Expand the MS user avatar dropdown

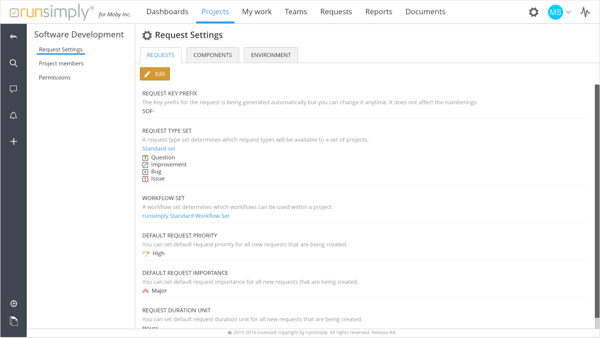click(560, 12)
